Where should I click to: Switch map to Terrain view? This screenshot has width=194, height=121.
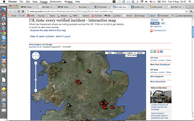[x=140, y=53]
